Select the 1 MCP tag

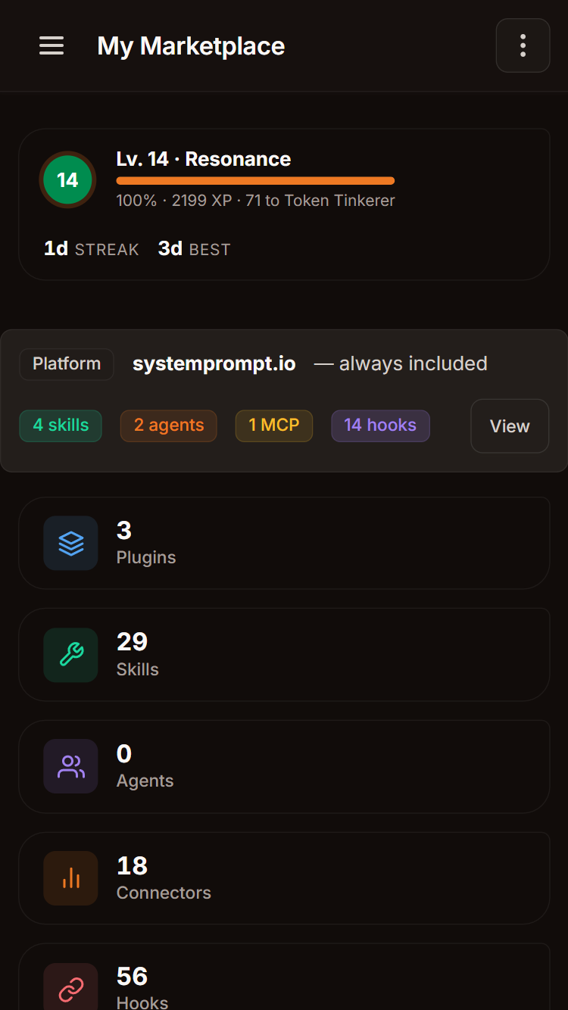(x=274, y=426)
